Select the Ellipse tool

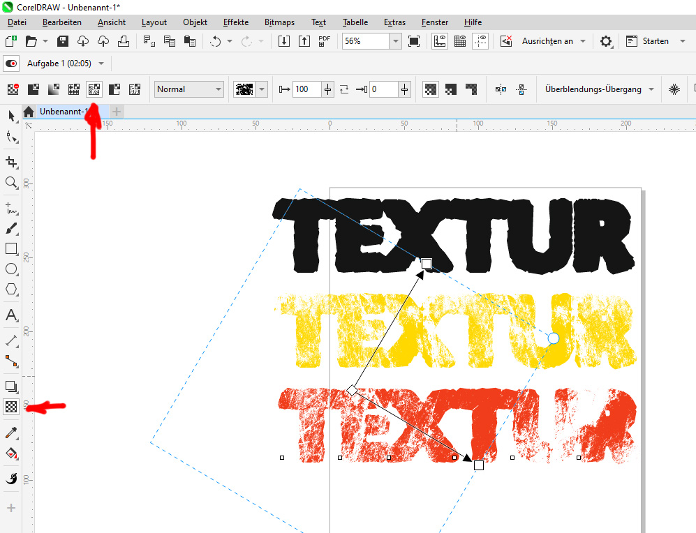[12, 269]
